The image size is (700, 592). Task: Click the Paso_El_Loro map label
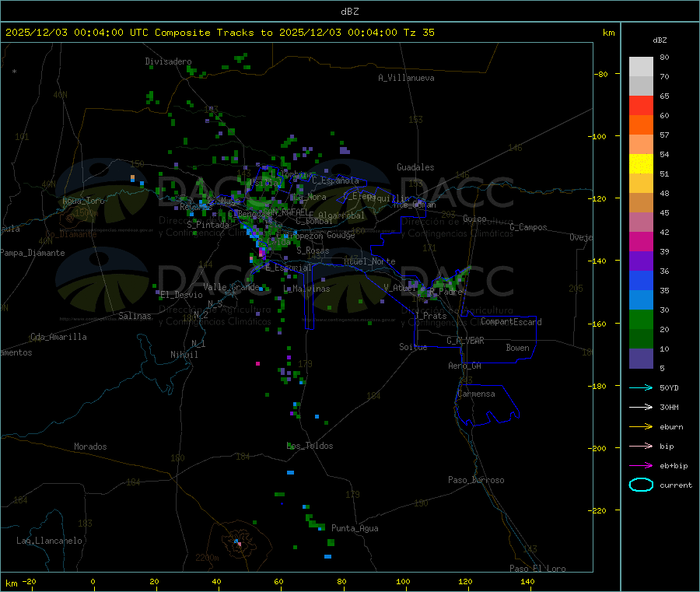click(537, 569)
